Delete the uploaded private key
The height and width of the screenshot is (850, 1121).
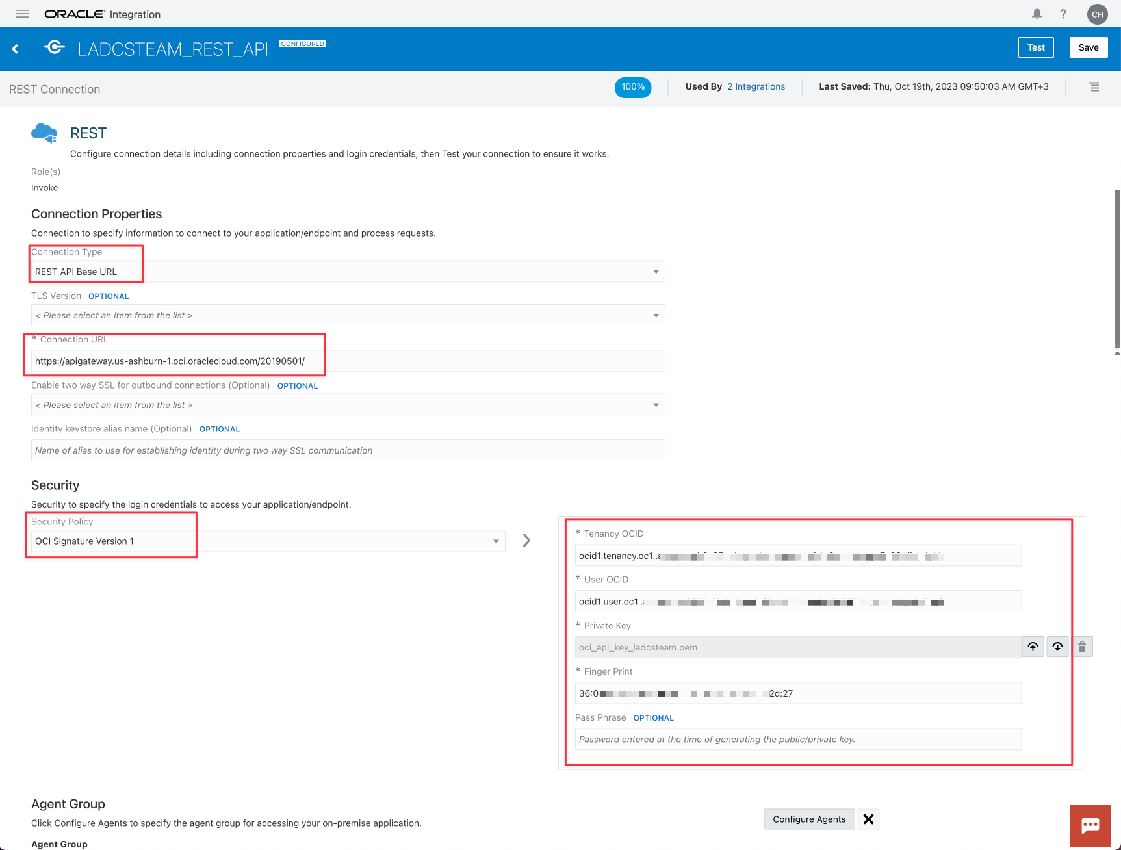pyautogui.click(x=1081, y=647)
